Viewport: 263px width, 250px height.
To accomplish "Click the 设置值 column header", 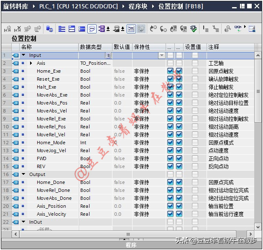I will pos(195,47).
